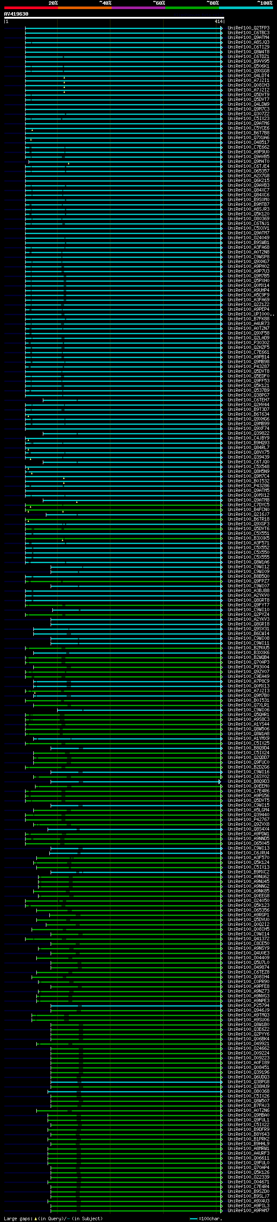The image size is (277, 1222).
Task: Select hit UniRef100_B6T7B8
Action: (248, 133)
